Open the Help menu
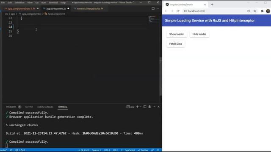 click(x=63, y=3)
